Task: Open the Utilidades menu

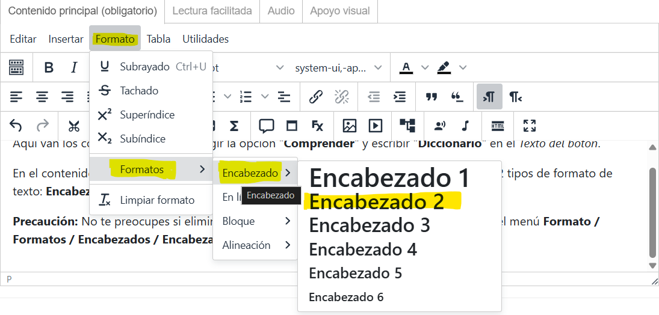Action: click(x=205, y=39)
